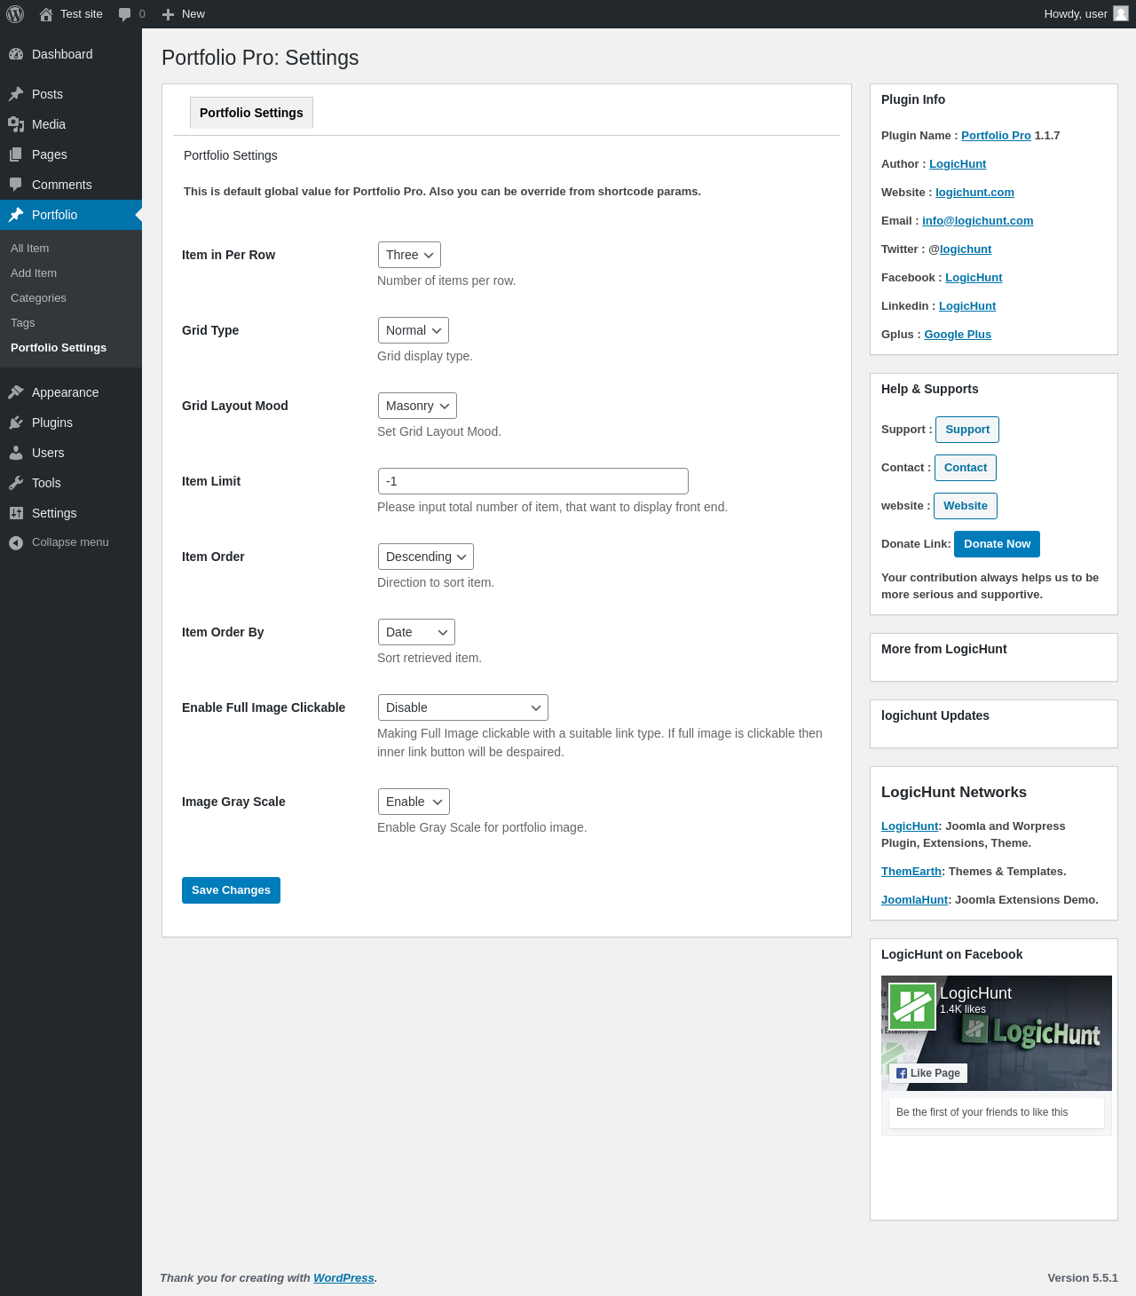Click the Website button
This screenshot has height=1296, width=1136.
tap(966, 506)
